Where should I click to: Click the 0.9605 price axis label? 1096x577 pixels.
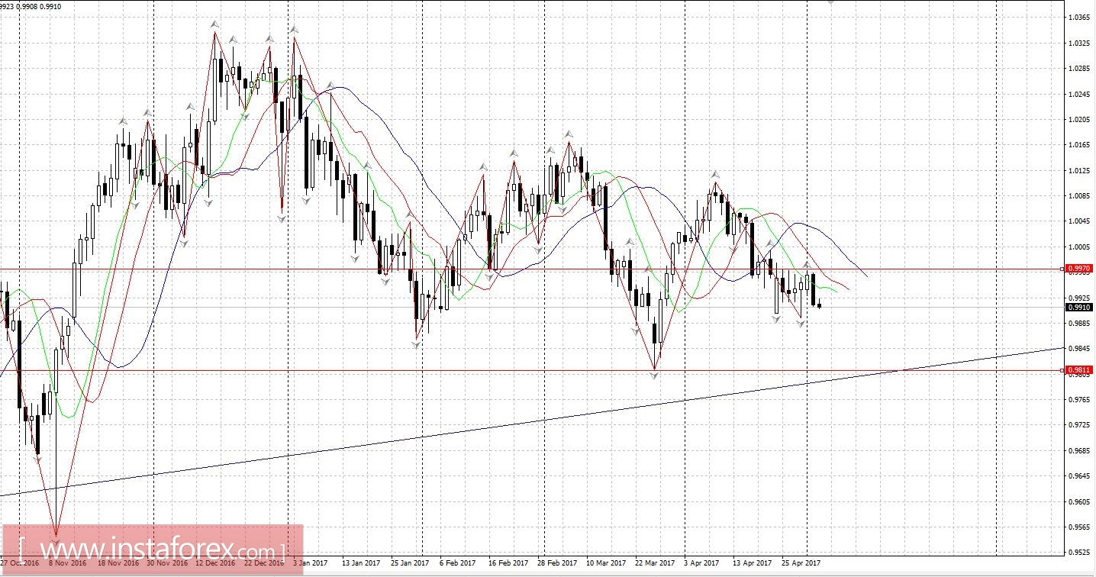tap(1079, 502)
